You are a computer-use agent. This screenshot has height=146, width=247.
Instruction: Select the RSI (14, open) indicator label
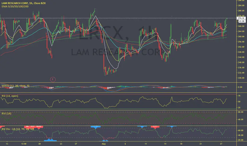(10, 96)
